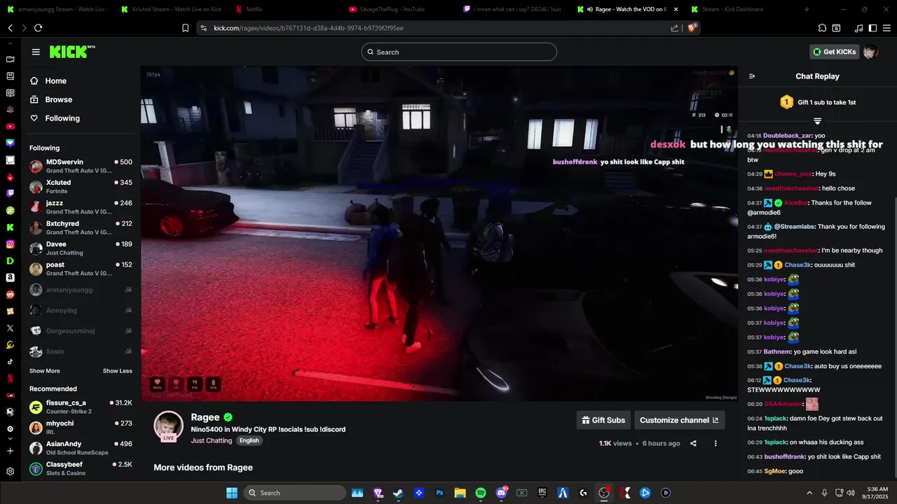Click the Windows taskbar search box
The width and height of the screenshot is (897, 504).
294,493
